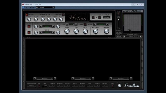Open the Flanger tempo dropdown
Image resolution: width=166 pixels, height=93 pixels.
(60, 86)
